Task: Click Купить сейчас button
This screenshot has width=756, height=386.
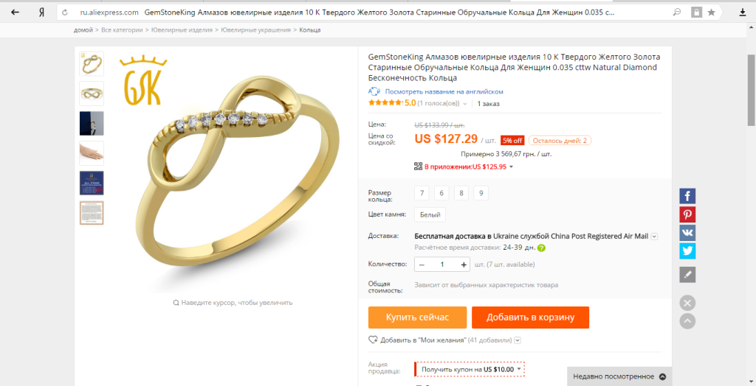Action: (x=418, y=317)
